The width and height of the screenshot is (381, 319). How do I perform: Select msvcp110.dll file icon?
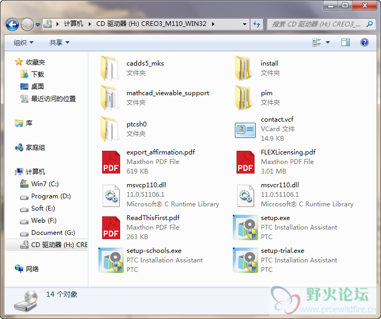coord(111,196)
